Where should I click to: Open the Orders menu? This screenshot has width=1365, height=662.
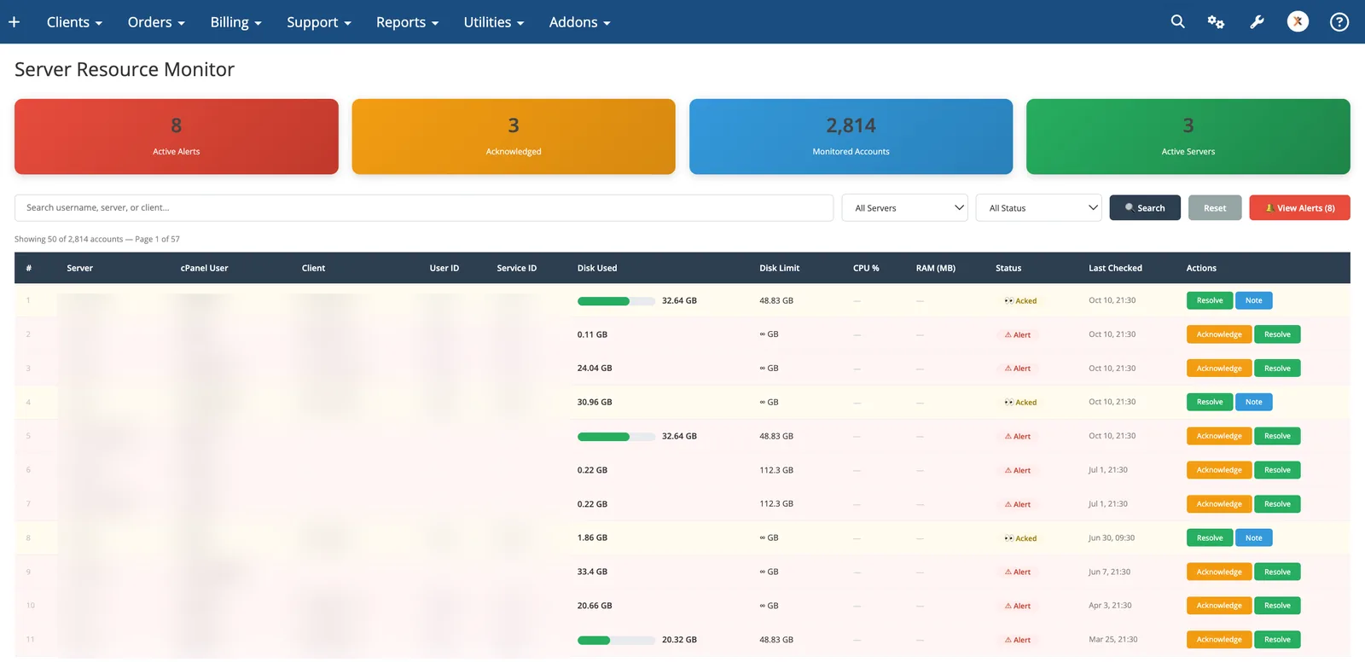click(156, 22)
